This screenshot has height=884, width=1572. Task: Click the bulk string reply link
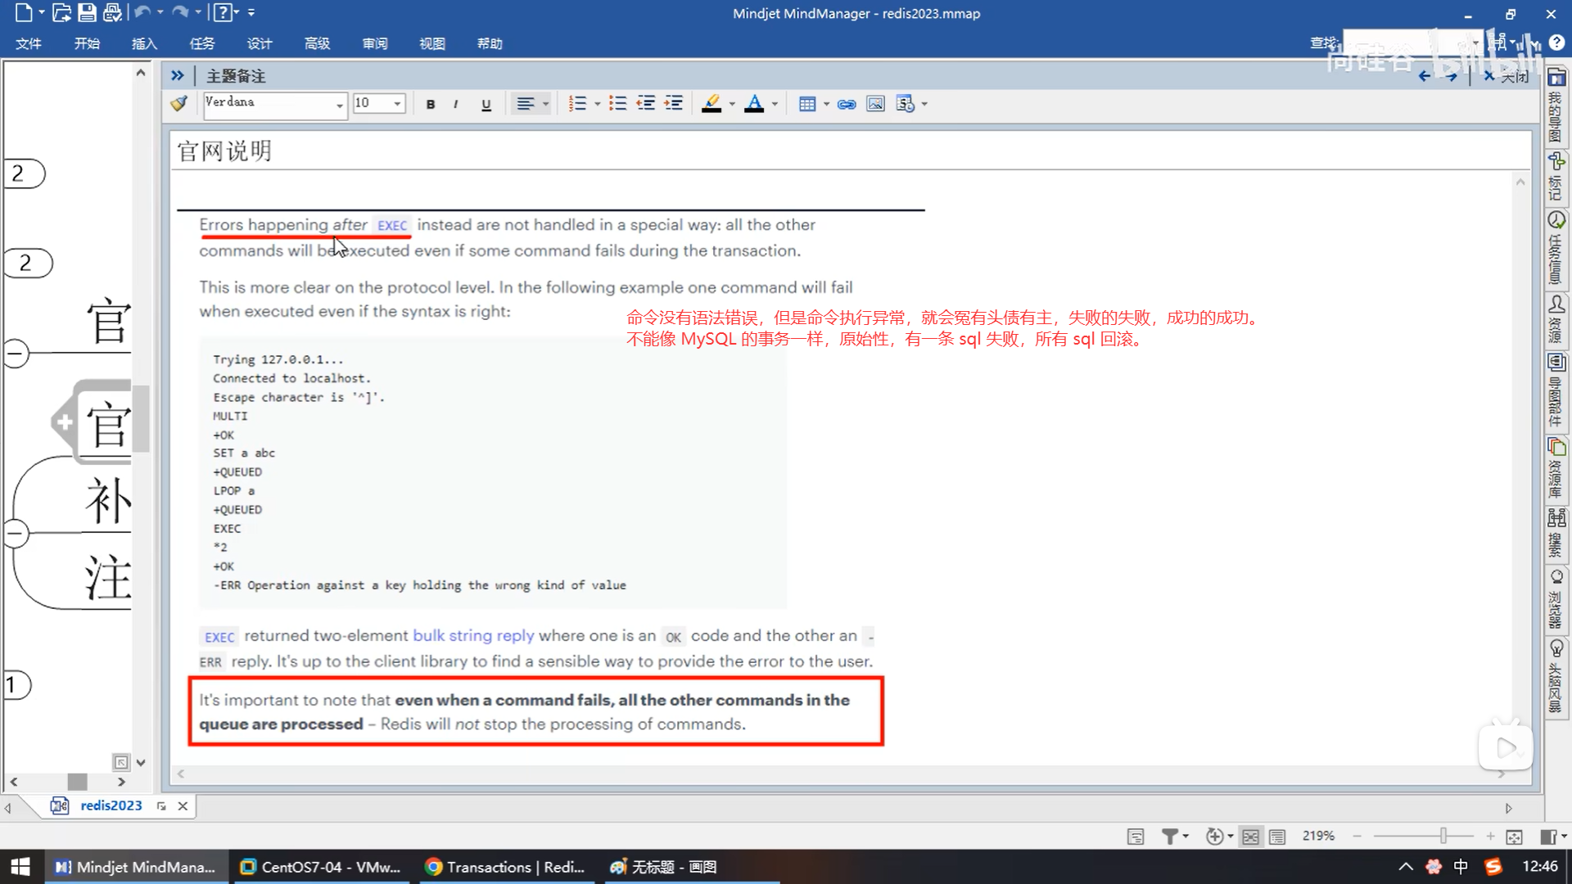pyautogui.click(x=472, y=635)
